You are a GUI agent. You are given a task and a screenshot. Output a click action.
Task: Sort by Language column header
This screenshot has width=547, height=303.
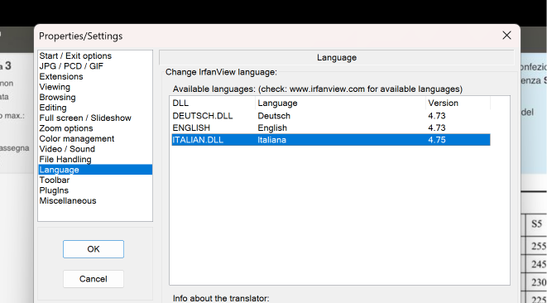(x=340, y=103)
